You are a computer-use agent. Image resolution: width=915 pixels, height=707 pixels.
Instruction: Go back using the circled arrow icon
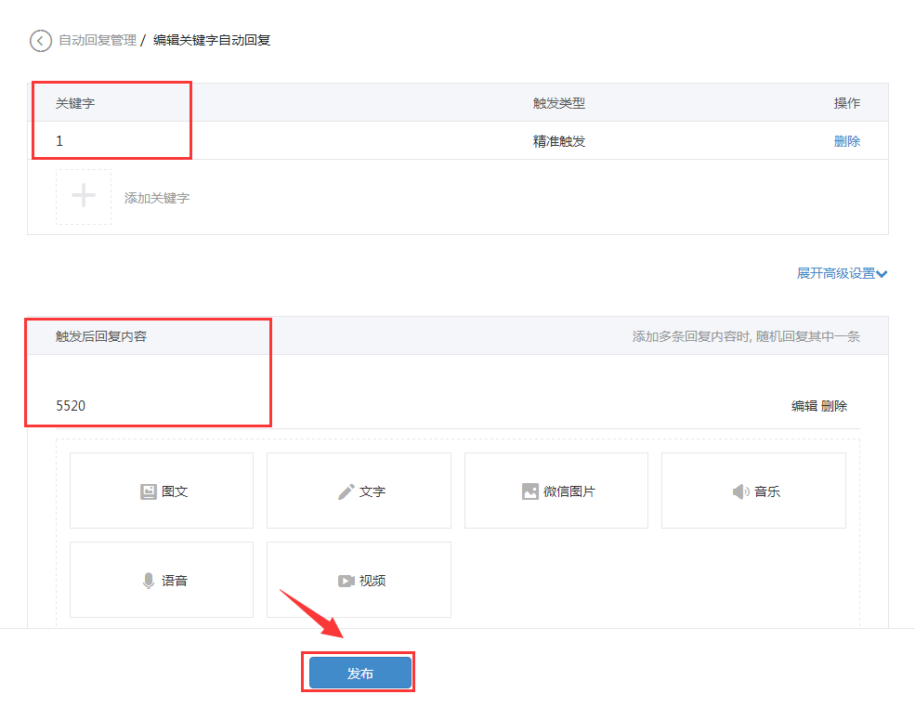[x=41, y=40]
